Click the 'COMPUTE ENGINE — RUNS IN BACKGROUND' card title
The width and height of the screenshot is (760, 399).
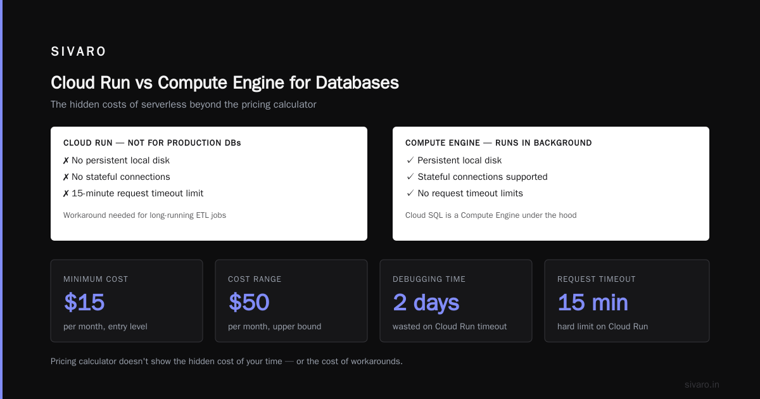tap(498, 143)
